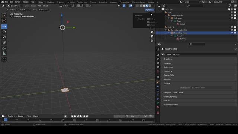Activate the Rotate tool
The height and width of the screenshot is (134, 238).
pyautogui.click(x=4, y=32)
